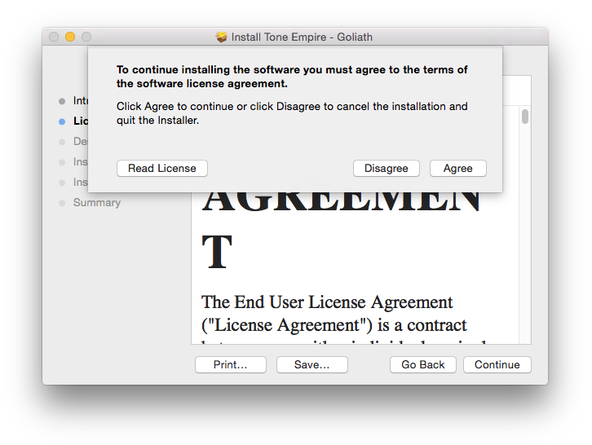Screen dimensions: 592x445
Task: Click the bullet beside the Summary step
Action: [62, 204]
